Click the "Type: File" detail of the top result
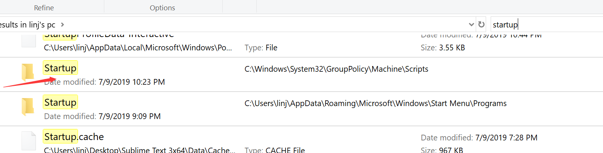 261,48
